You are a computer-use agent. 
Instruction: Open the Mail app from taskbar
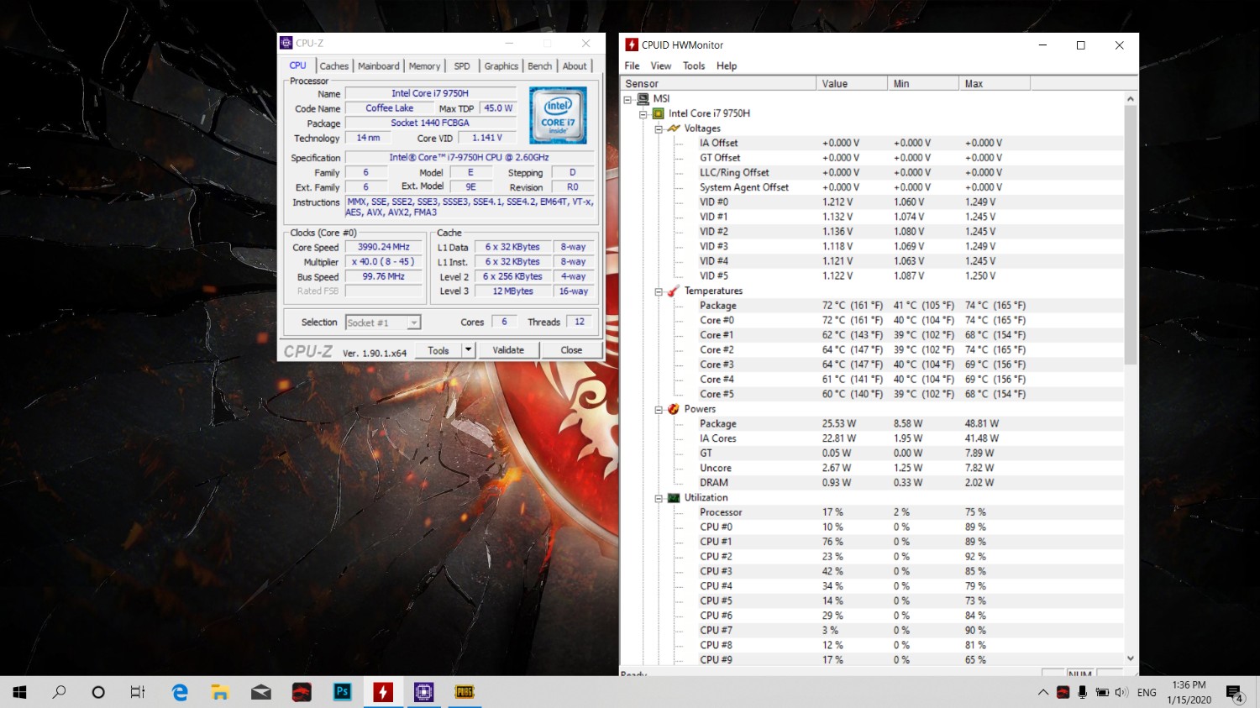coord(261,692)
